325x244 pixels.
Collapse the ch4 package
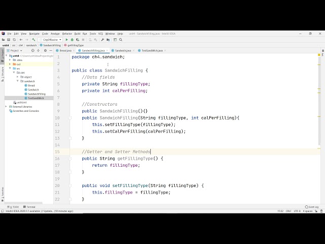[14, 73]
